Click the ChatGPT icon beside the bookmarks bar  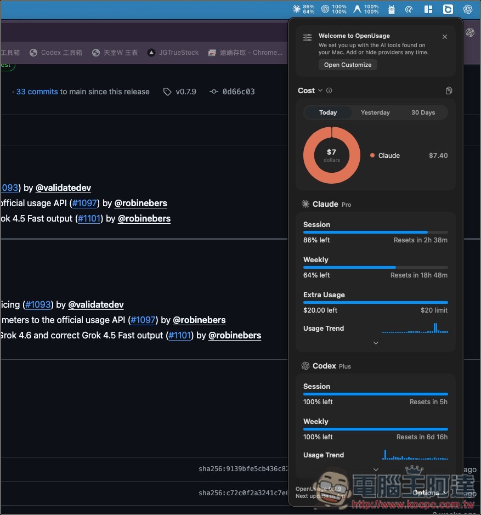(x=470, y=32)
